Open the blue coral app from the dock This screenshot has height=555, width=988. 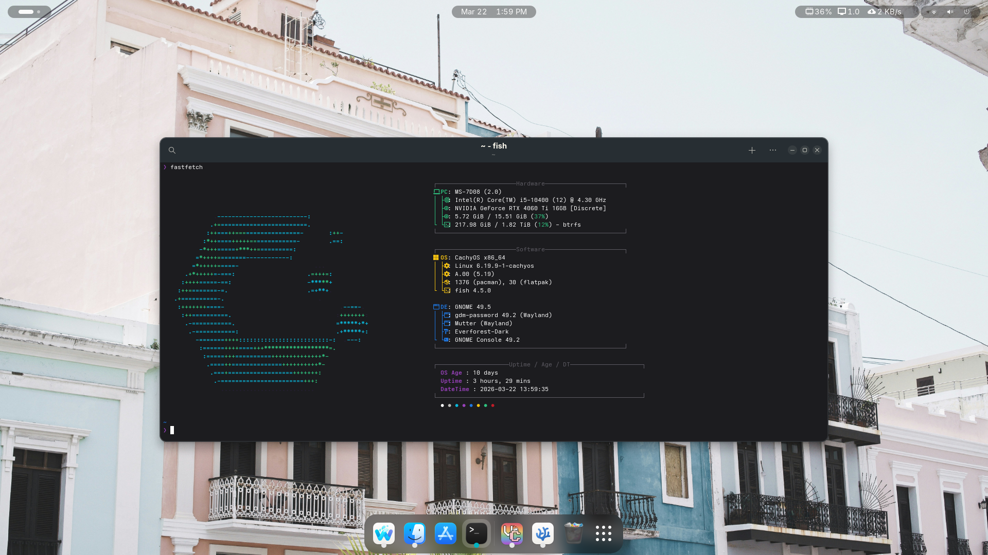coord(543,533)
